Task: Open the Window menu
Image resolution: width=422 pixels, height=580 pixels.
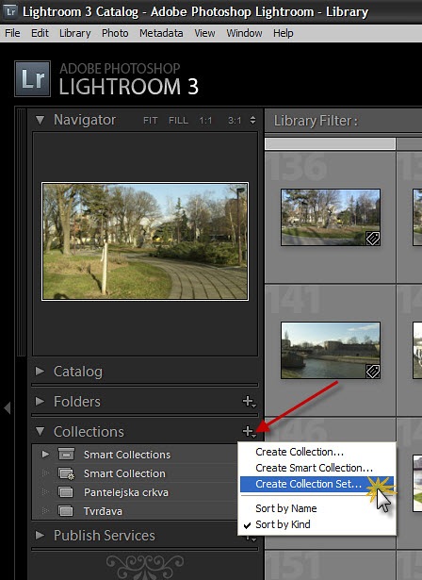Action: click(244, 33)
